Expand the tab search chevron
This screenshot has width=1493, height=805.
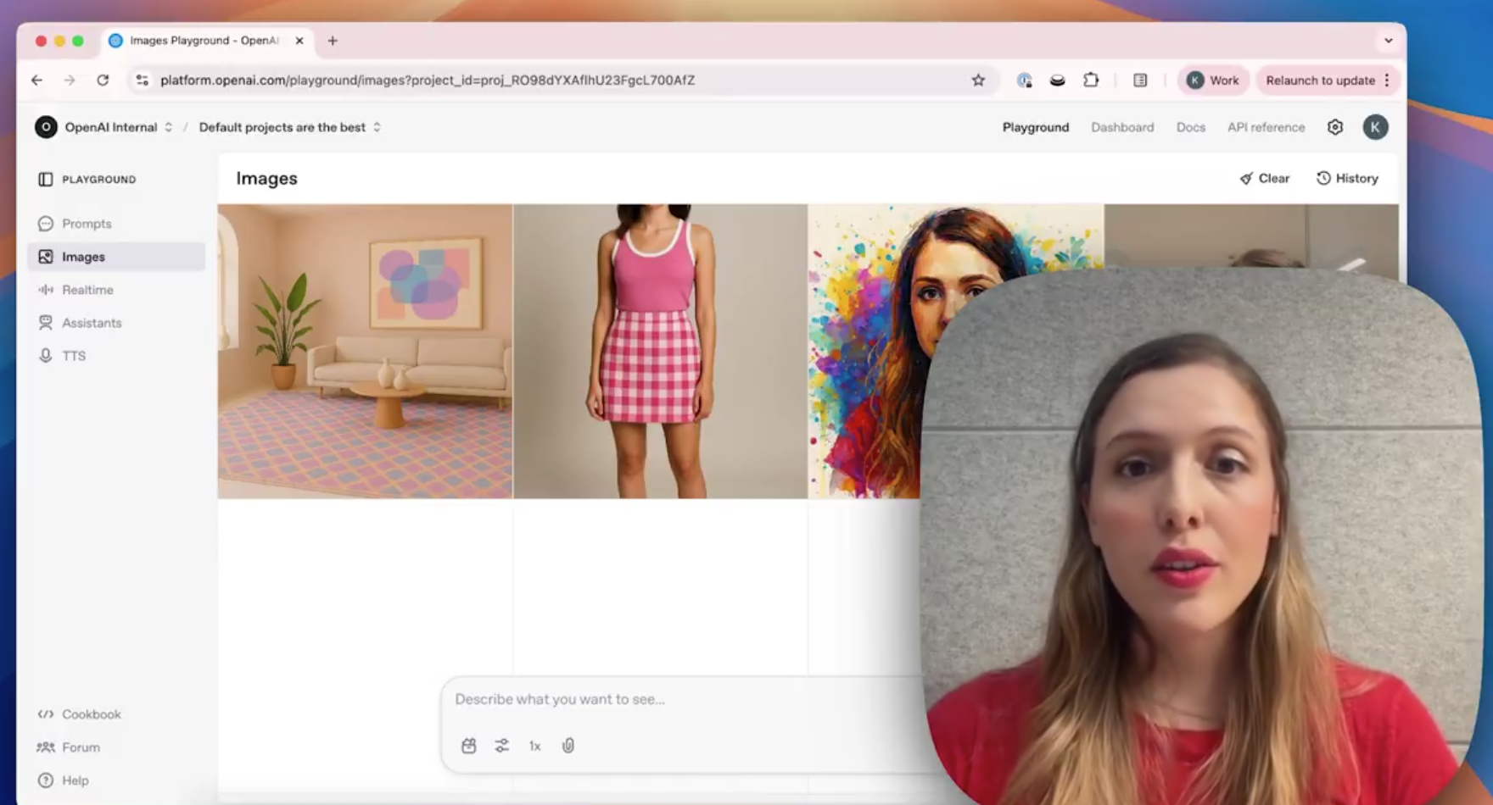point(1388,41)
